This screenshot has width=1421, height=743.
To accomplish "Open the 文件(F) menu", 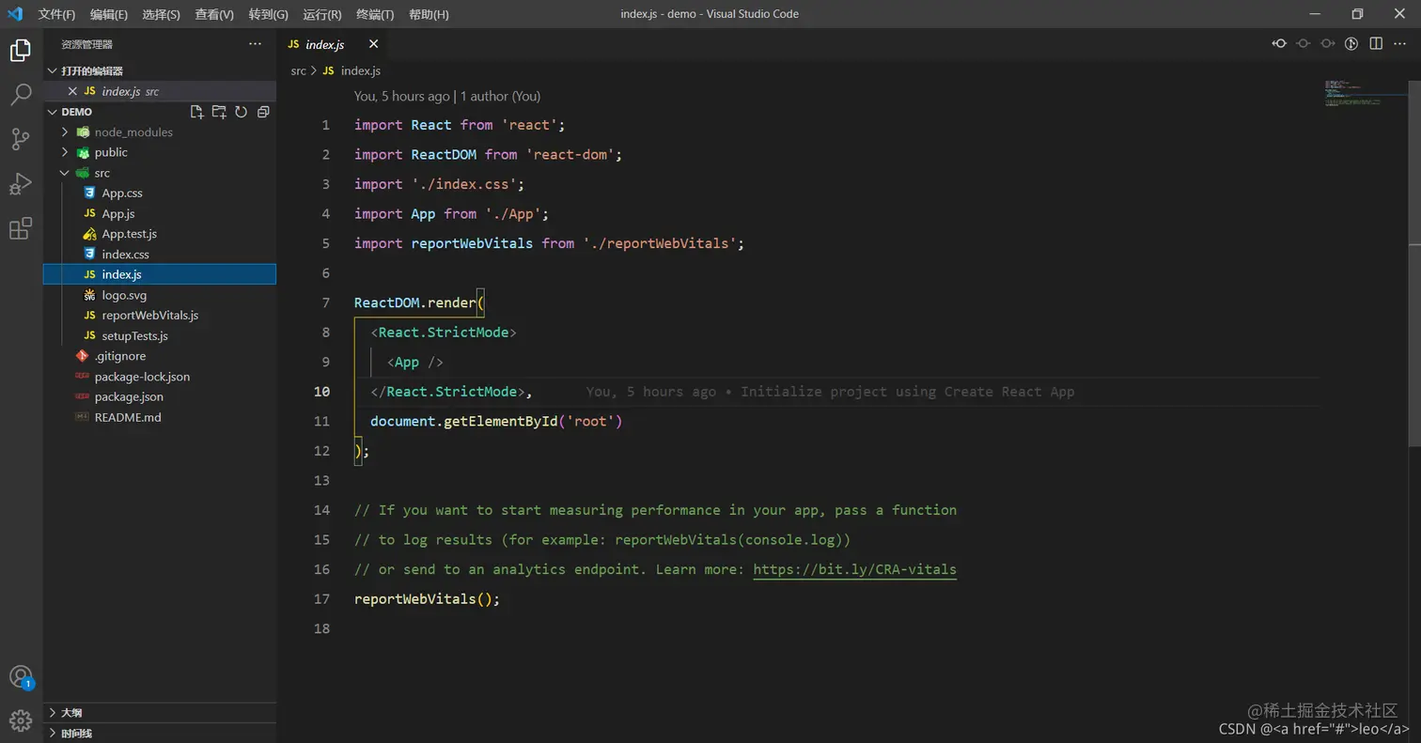I will 56,14.
